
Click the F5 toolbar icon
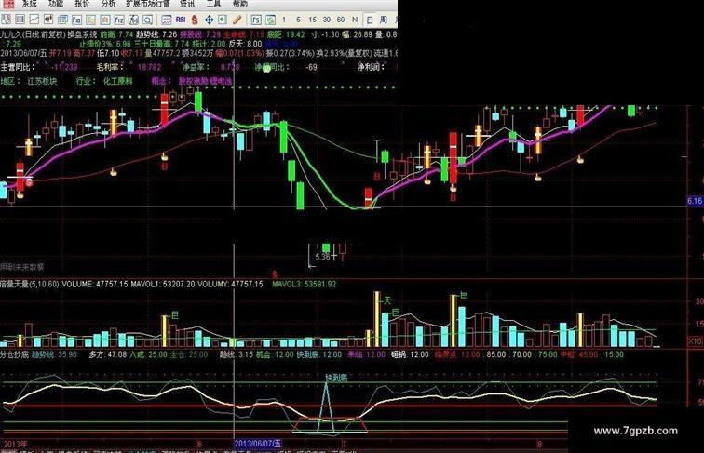(256, 20)
